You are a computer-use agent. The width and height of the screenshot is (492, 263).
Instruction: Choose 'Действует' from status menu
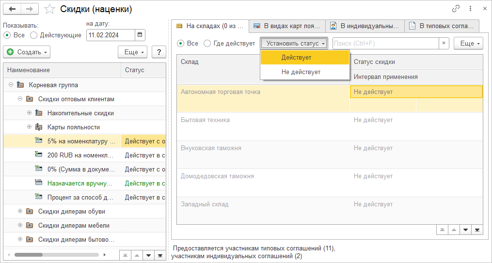click(x=296, y=57)
